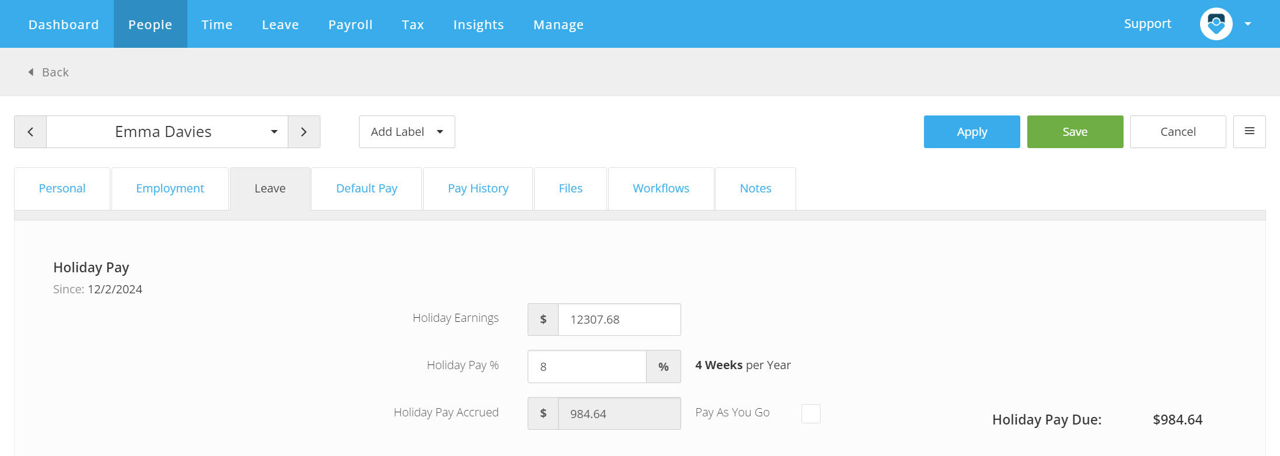The width and height of the screenshot is (1280, 456).
Task: Switch to the Employment tab
Action: [x=170, y=188]
